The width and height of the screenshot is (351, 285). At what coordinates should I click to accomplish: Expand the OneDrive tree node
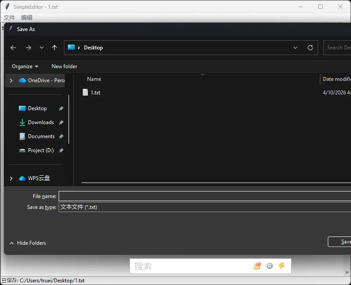11,80
